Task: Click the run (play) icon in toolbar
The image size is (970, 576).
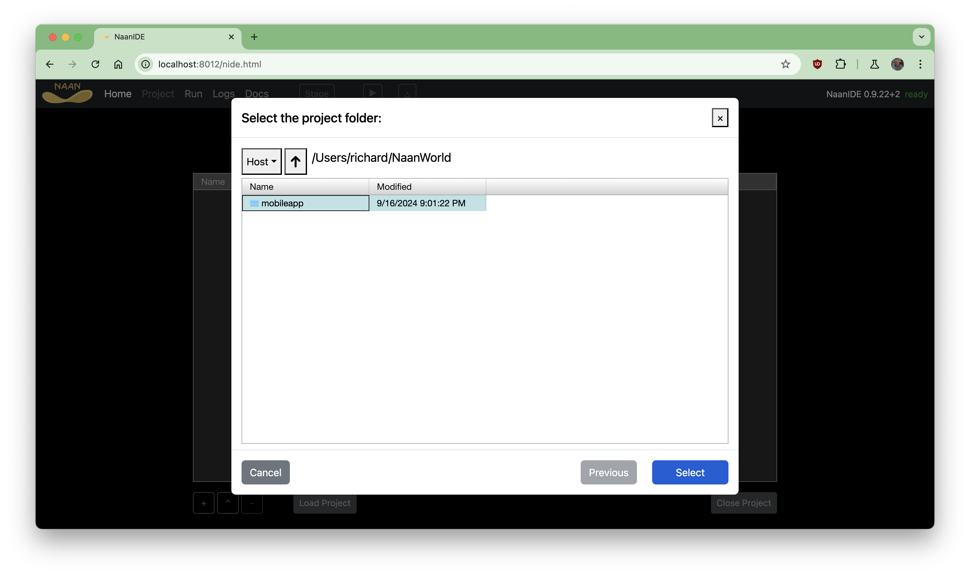Action: [372, 93]
